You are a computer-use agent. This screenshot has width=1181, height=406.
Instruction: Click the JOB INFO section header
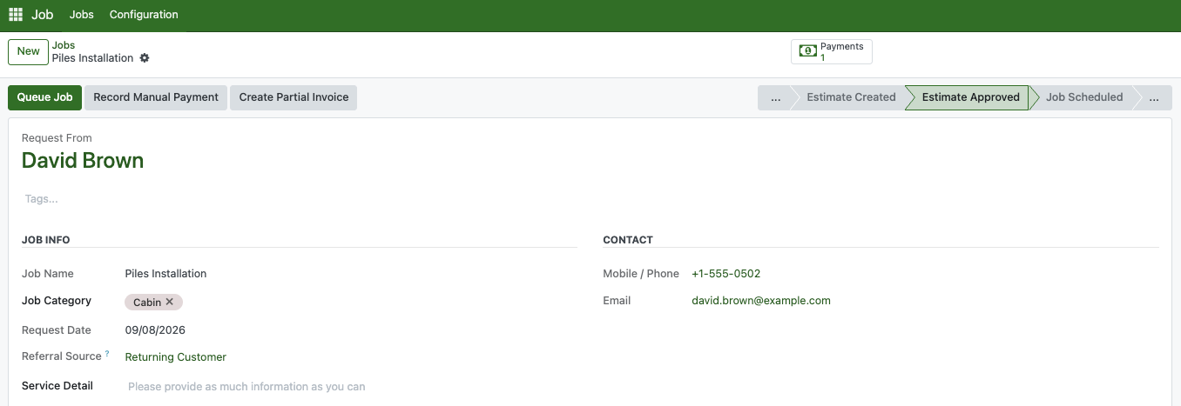46,240
